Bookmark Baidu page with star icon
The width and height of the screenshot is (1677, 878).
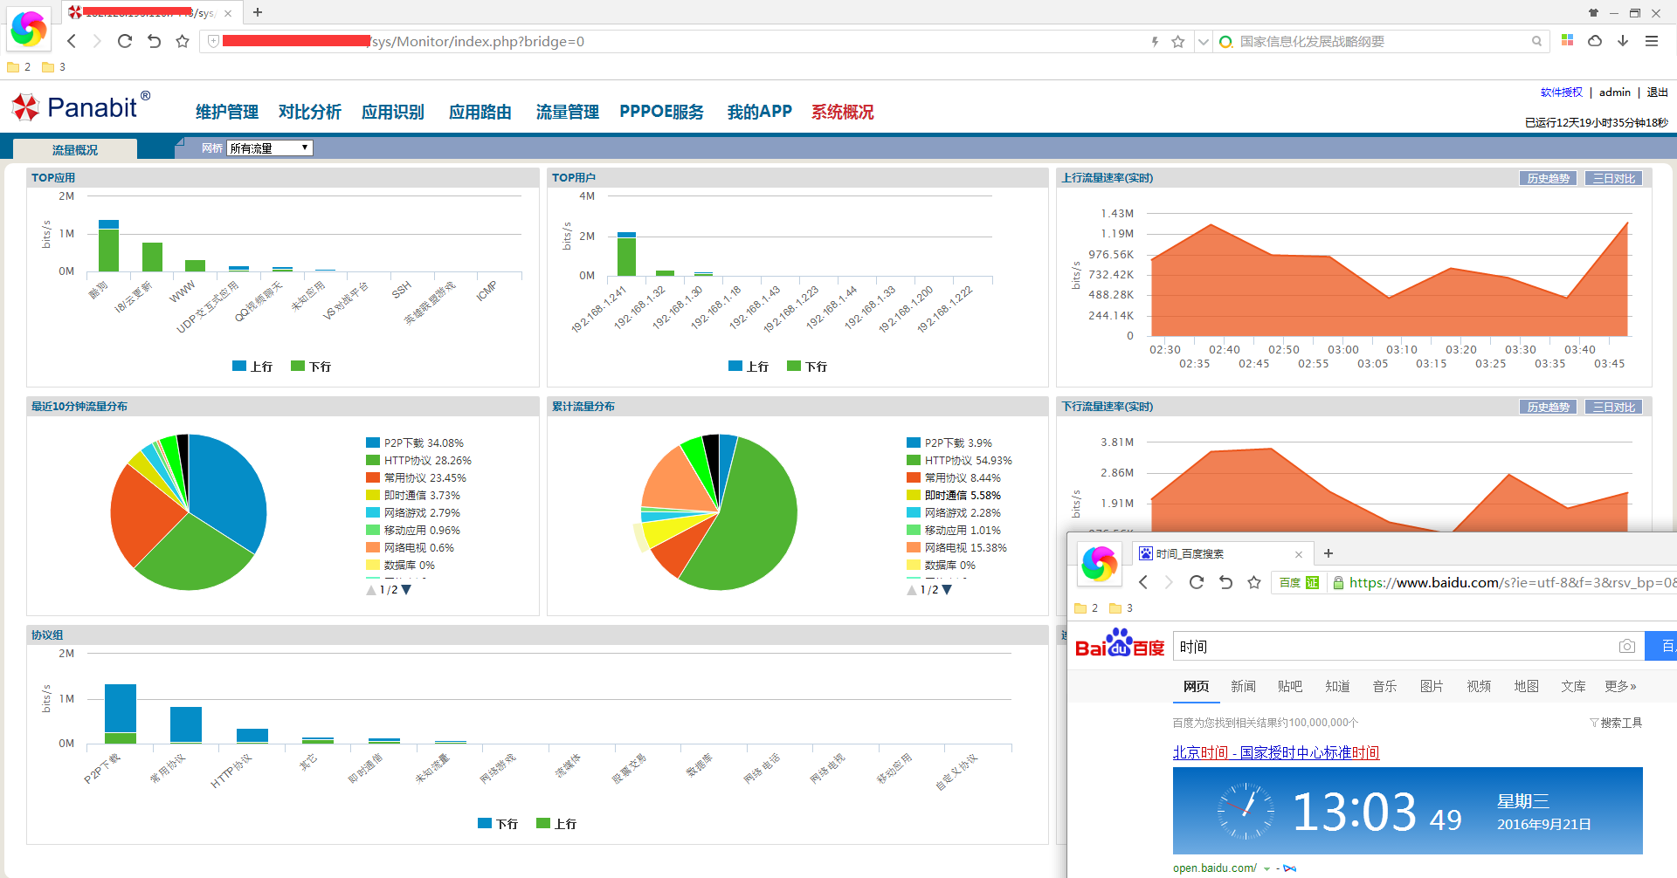tap(1254, 582)
